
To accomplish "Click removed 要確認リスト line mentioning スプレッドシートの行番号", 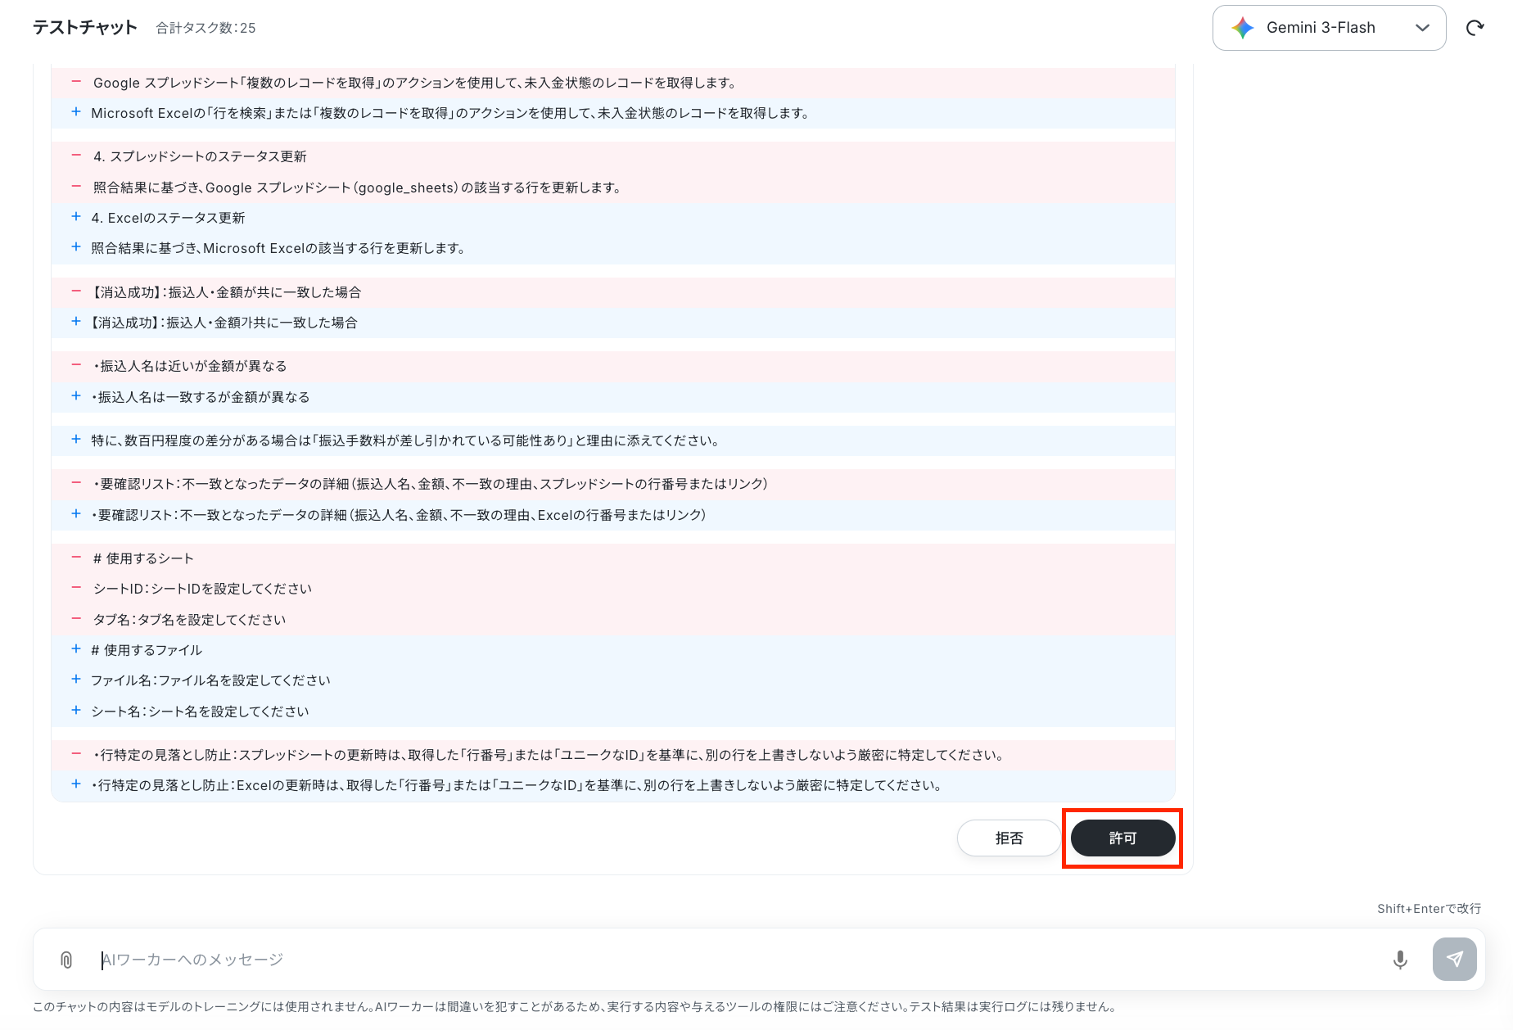I will pos(613,484).
